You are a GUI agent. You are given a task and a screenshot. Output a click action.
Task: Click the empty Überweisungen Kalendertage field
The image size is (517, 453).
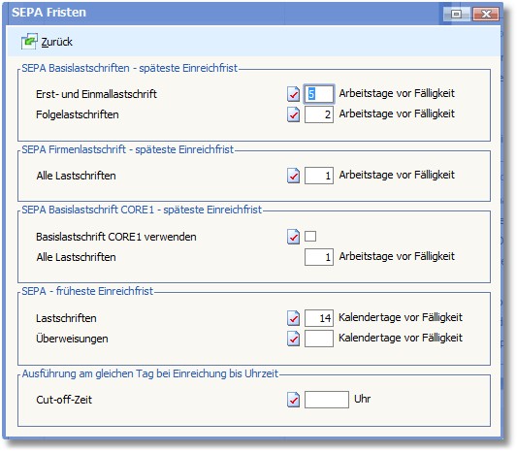[319, 339]
